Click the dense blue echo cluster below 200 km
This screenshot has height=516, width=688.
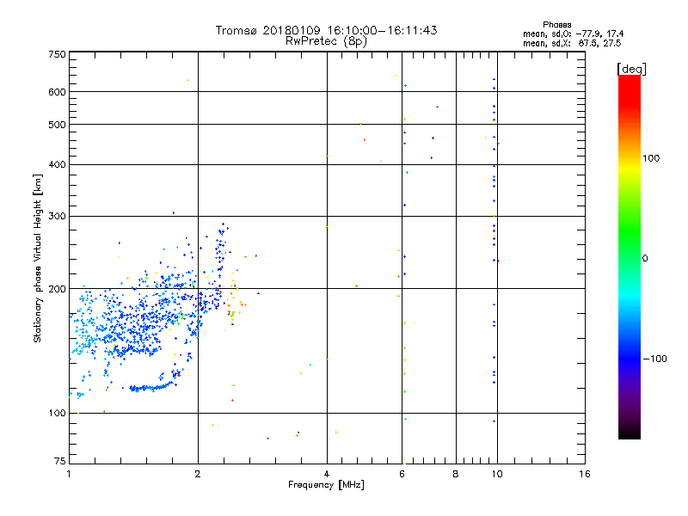136,322
